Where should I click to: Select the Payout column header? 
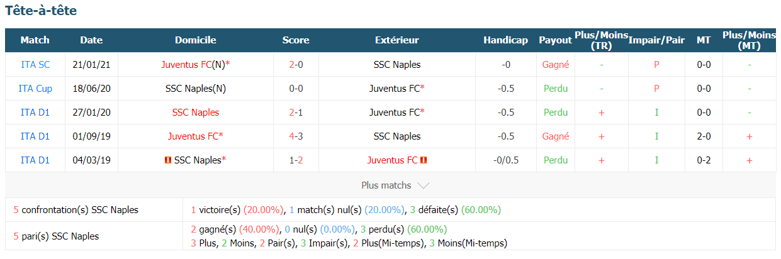coord(555,40)
